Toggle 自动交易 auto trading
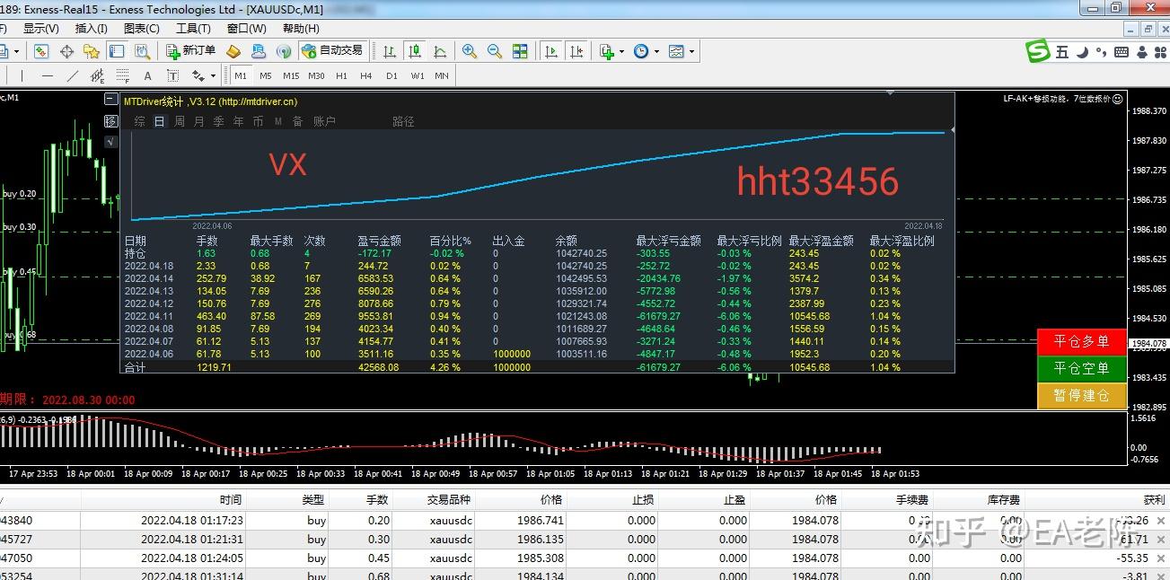1170x580 pixels. pyautogui.click(x=333, y=51)
